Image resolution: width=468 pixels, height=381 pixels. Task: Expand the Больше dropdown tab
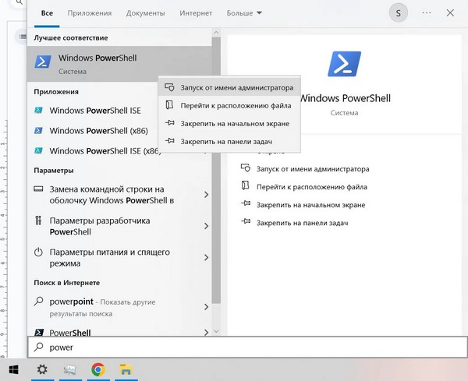tap(244, 13)
